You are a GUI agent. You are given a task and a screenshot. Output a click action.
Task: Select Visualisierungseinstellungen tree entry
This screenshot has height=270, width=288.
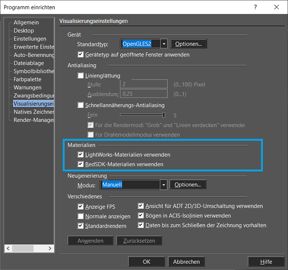33,104
